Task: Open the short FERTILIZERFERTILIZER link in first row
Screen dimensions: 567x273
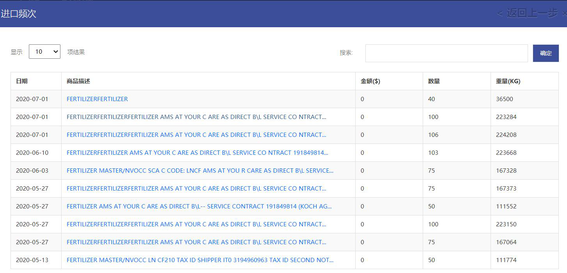Action: (97, 99)
